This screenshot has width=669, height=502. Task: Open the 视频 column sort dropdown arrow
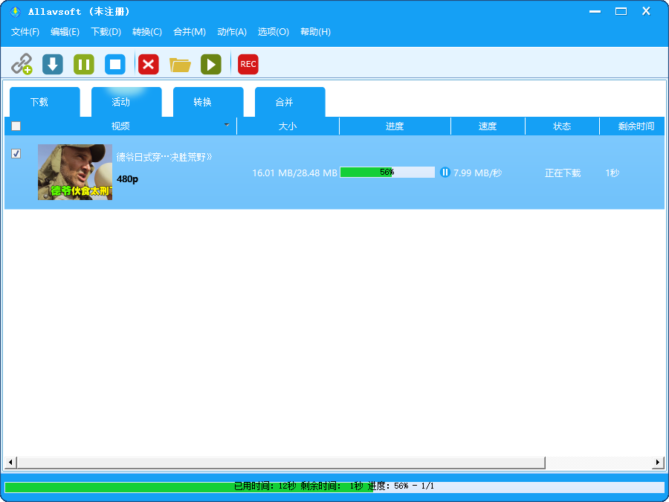tap(225, 126)
